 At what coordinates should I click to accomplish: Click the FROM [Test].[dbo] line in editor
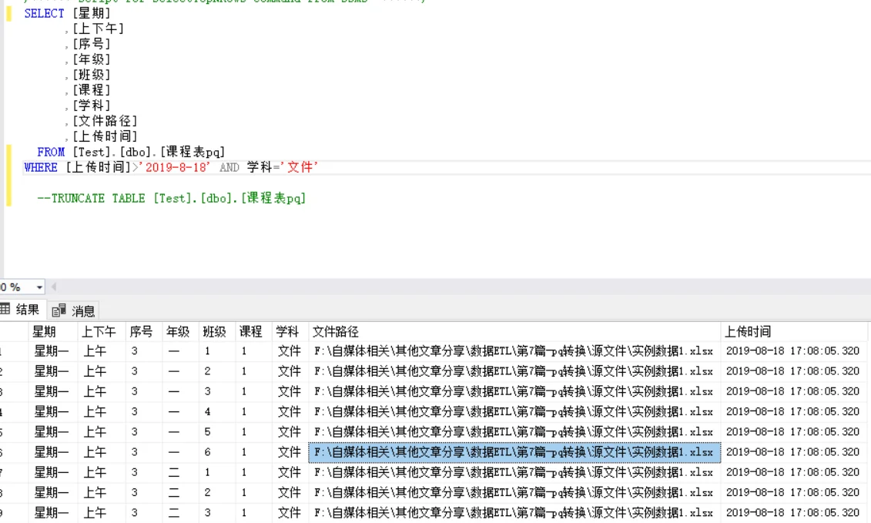[x=131, y=152]
